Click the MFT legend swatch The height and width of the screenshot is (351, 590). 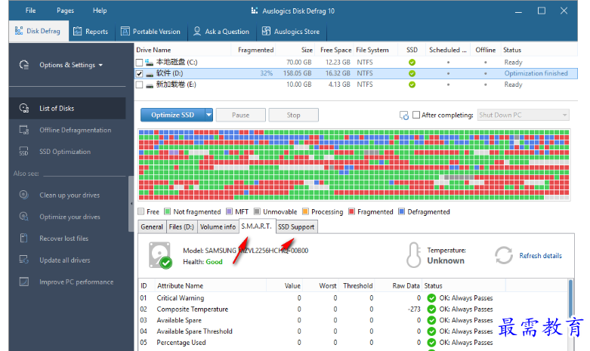(x=229, y=211)
